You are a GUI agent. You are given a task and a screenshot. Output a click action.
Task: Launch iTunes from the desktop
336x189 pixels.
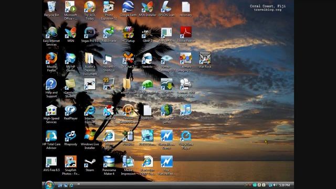[186, 112]
